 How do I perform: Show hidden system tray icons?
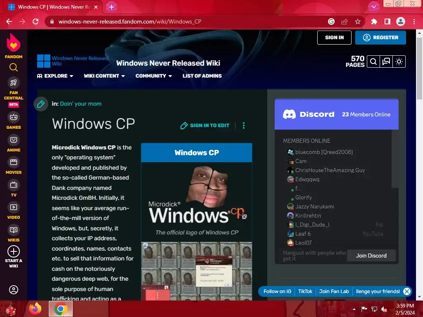354,309
